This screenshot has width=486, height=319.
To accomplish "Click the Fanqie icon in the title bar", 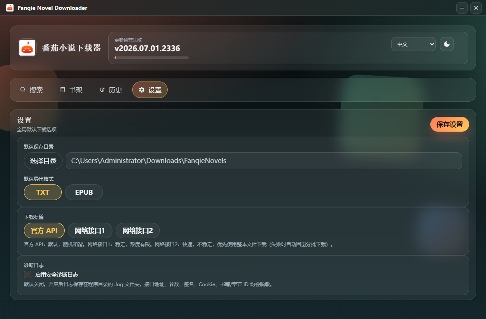I will pos(10,8).
